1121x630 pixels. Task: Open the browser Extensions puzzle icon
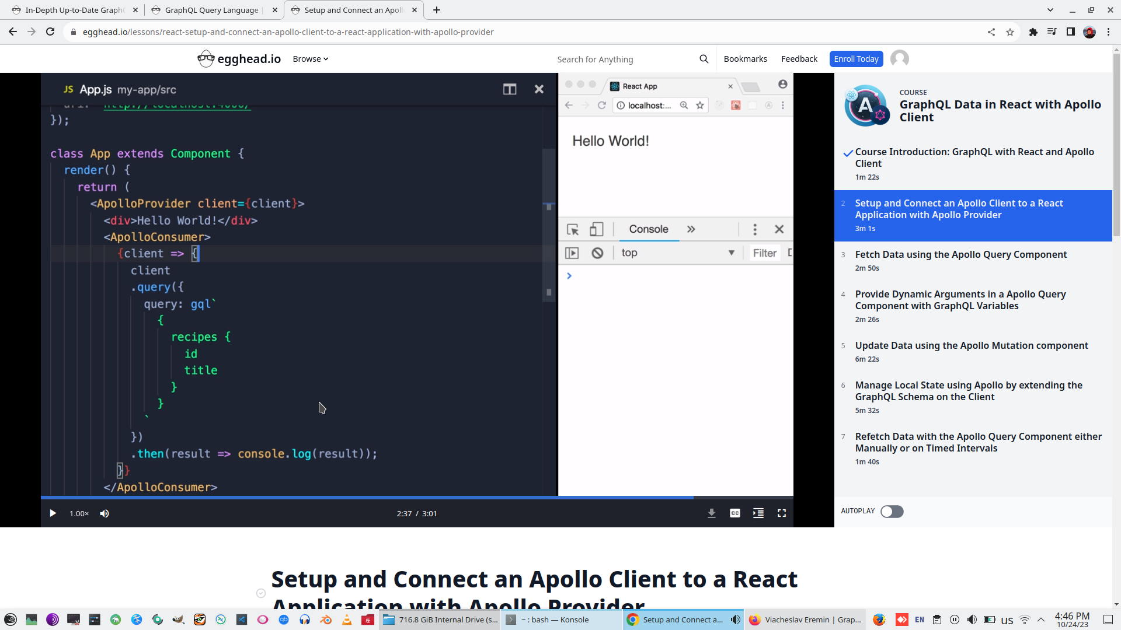click(x=1033, y=32)
